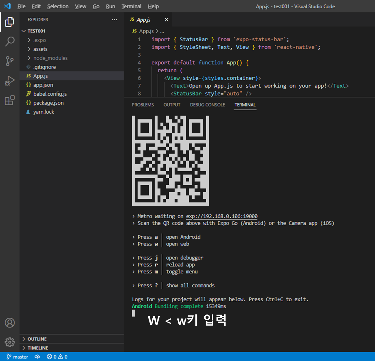The height and width of the screenshot is (361, 375).
Task: Open the Search view icon
Action: [x=10, y=41]
